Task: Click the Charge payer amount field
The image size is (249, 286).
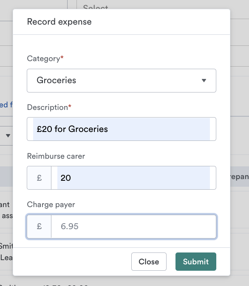Action: pos(133,226)
